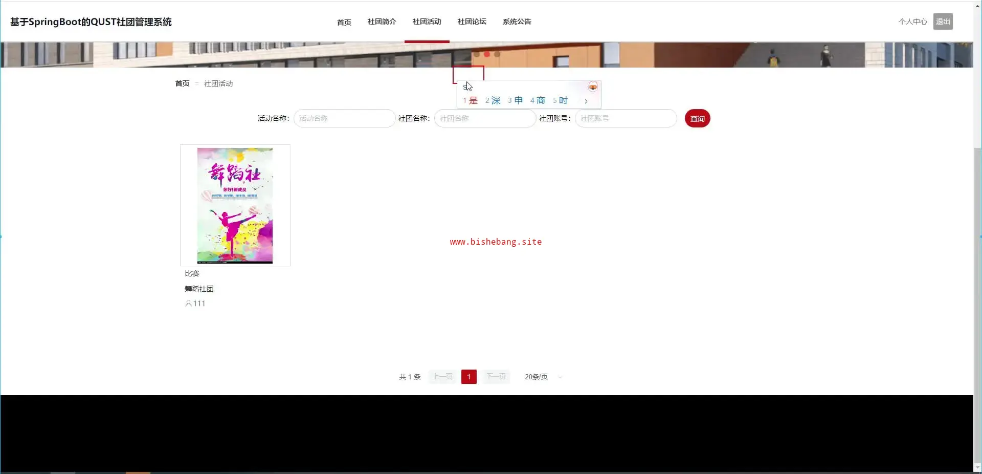This screenshot has height=474, width=982.
Task: Open the 社团论坛 navigation tab
Action: 472,21
